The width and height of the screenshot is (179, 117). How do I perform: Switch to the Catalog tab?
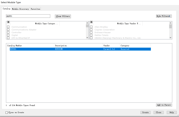pos(6,9)
